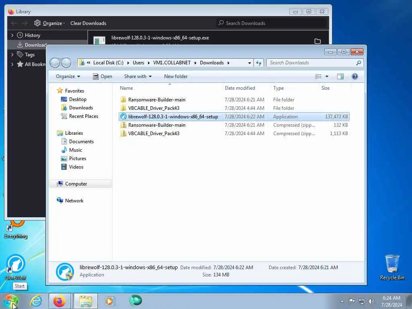412x309 pixels.
Task: Click Open in the Explorer toolbar
Action: 103,76
